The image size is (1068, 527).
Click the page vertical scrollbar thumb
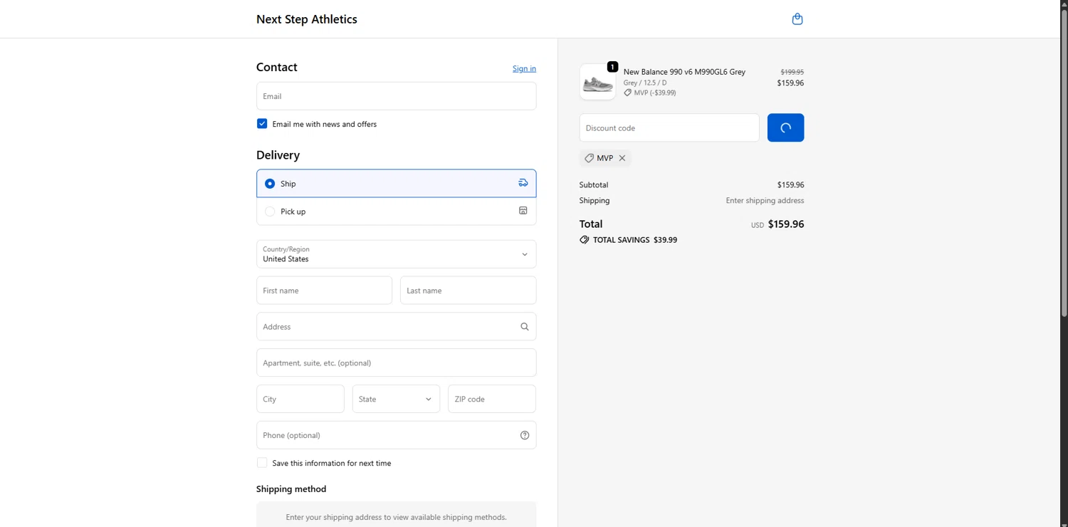[1064, 162]
